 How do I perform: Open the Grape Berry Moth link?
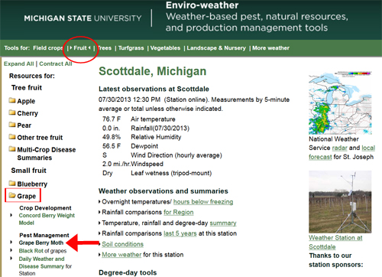click(41, 243)
